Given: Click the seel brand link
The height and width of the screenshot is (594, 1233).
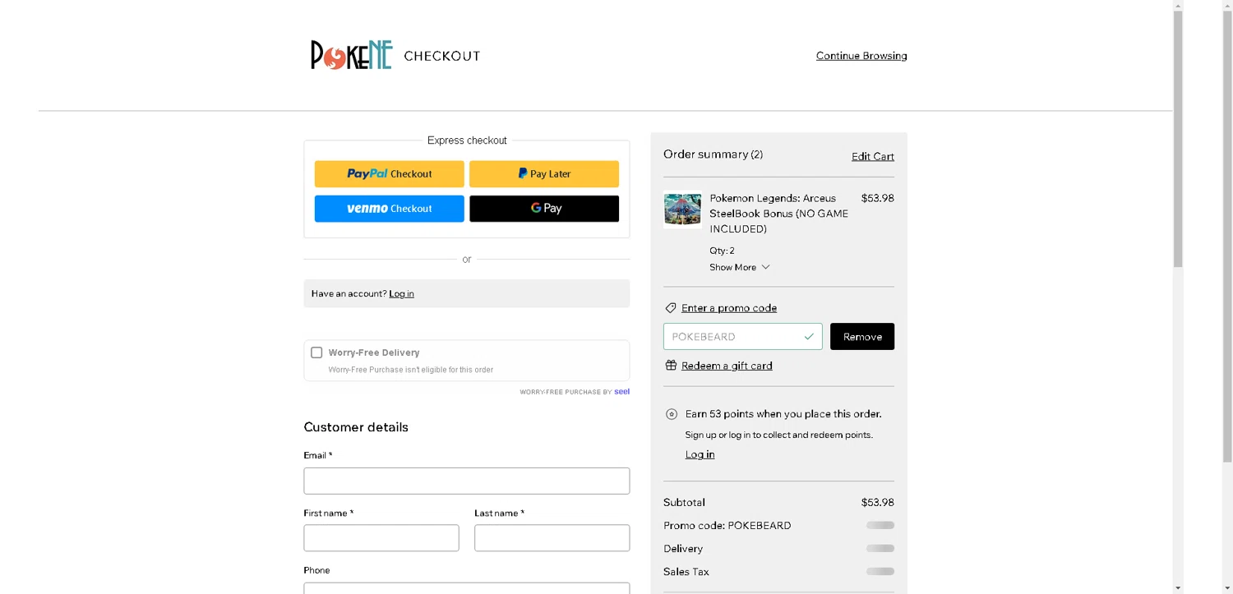Looking at the screenshot, I should [622, 392].
